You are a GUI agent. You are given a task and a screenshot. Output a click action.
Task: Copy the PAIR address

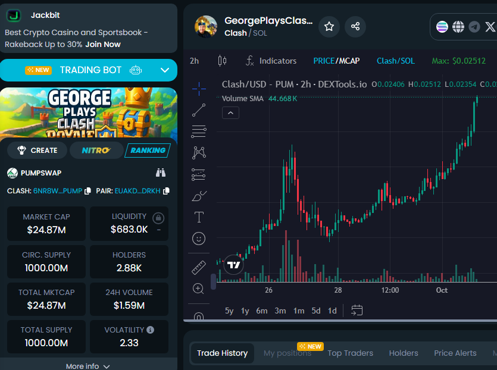click(166, 191)
